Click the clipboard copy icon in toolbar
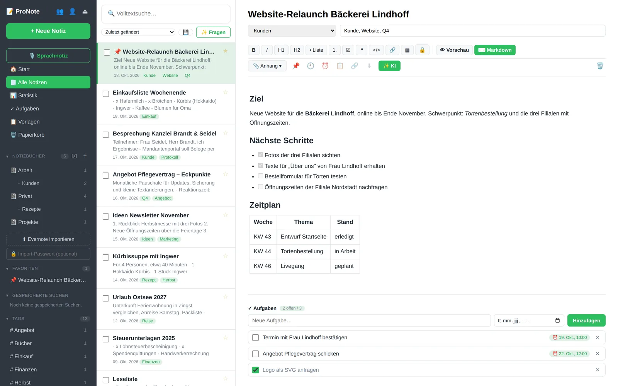Screen dimensions: 618x386 340,66
